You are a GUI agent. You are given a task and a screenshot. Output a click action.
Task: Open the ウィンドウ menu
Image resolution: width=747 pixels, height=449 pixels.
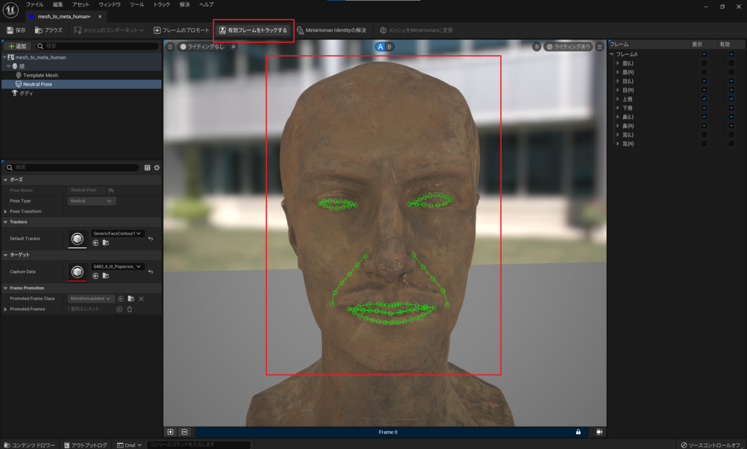coord(110,4)
